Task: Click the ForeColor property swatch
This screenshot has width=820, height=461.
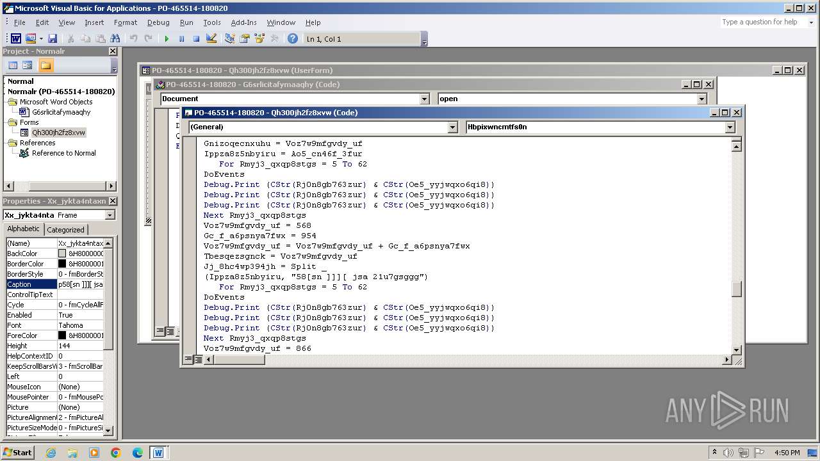Action: tap(62, 336)
